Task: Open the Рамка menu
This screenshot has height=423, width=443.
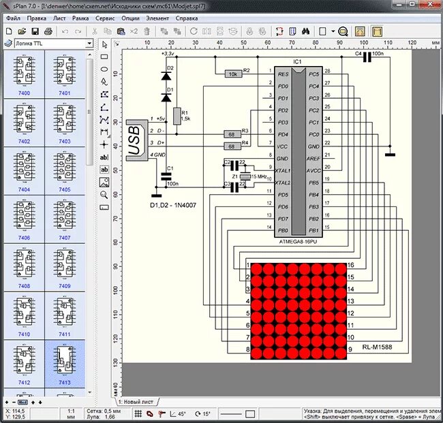Action: pyautogui.click(x=80, y=18)
